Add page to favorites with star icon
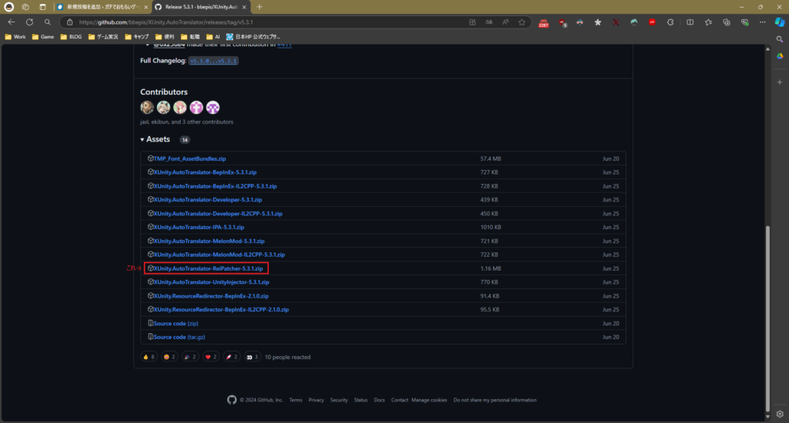Viewport: 789px width, 423px height. coord(522,22)
